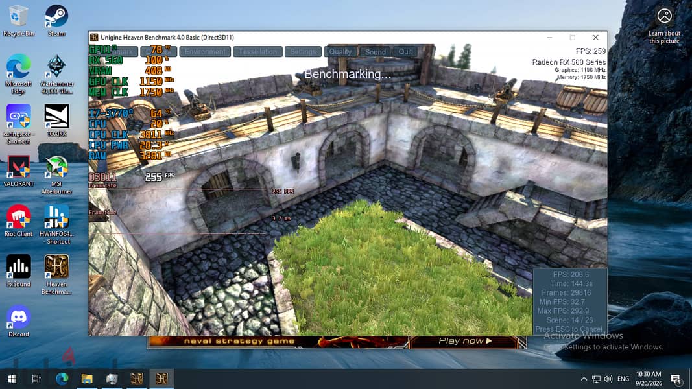Open the Quality menu in Heaven
Screen dimensions: 692x389
[x=340, y=52]
